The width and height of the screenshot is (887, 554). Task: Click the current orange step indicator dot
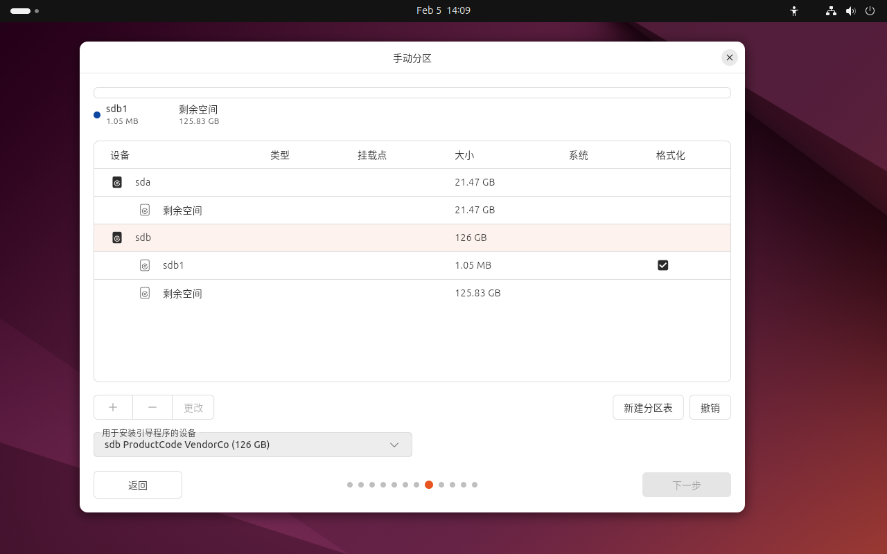pos(429,485)
